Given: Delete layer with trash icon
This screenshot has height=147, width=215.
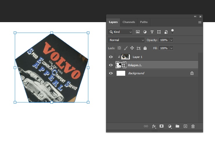Looking at the screenshot, I should pyautogui.click(x=193, y=126).
